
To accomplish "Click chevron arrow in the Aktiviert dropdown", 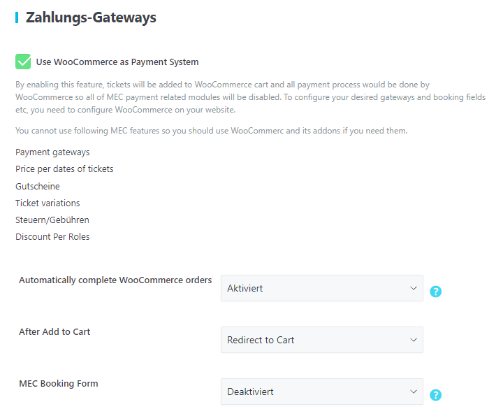I will (x=412, y=288).
